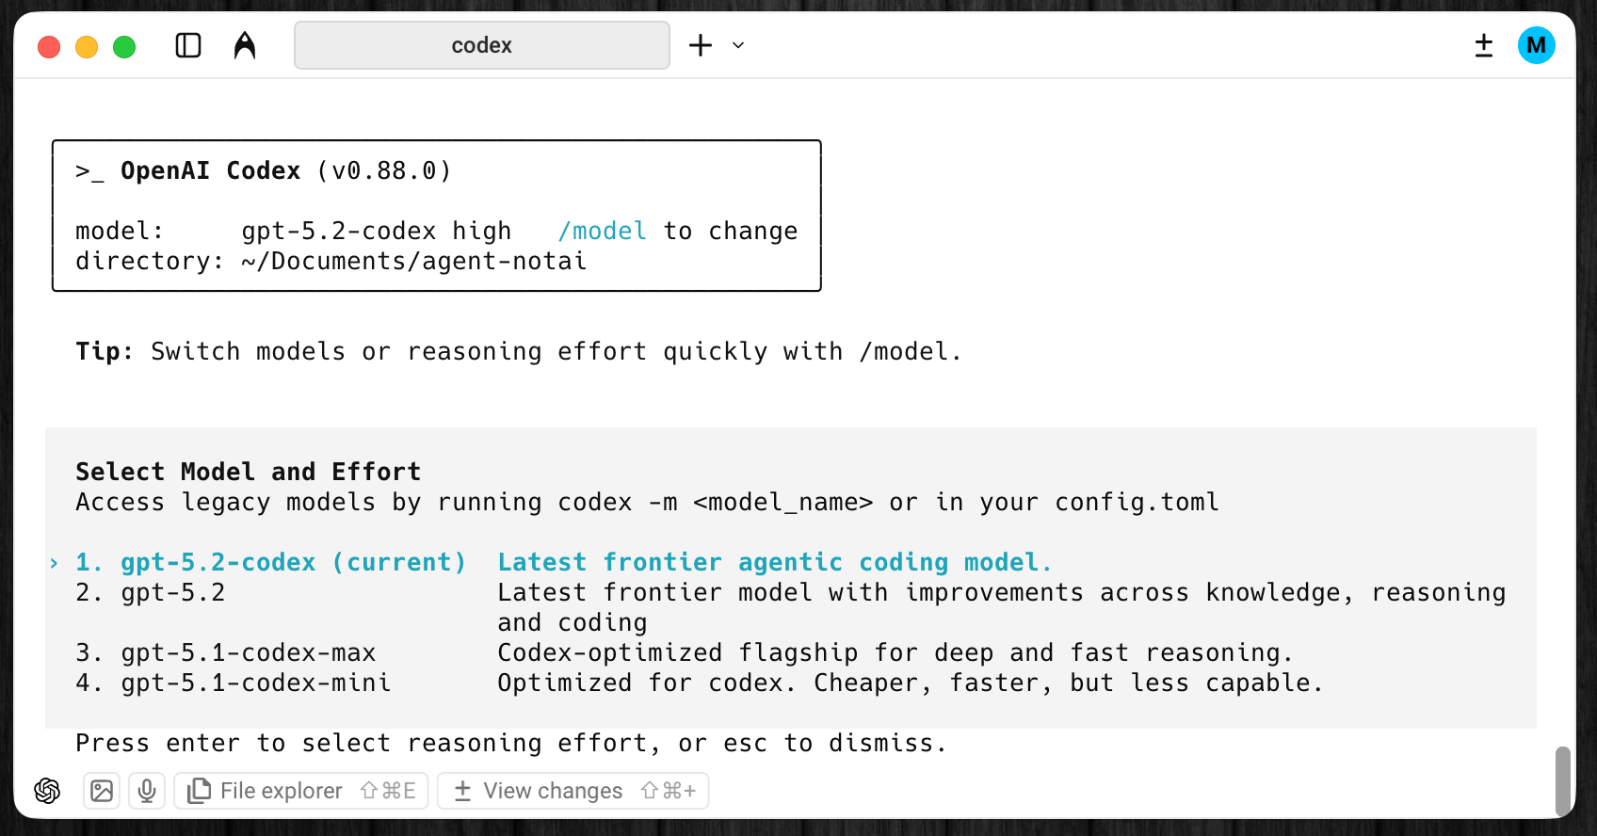This screenshot has width=1597, height=836.
Task: Switch to the codex tab
Action: (x=481, y=45)
